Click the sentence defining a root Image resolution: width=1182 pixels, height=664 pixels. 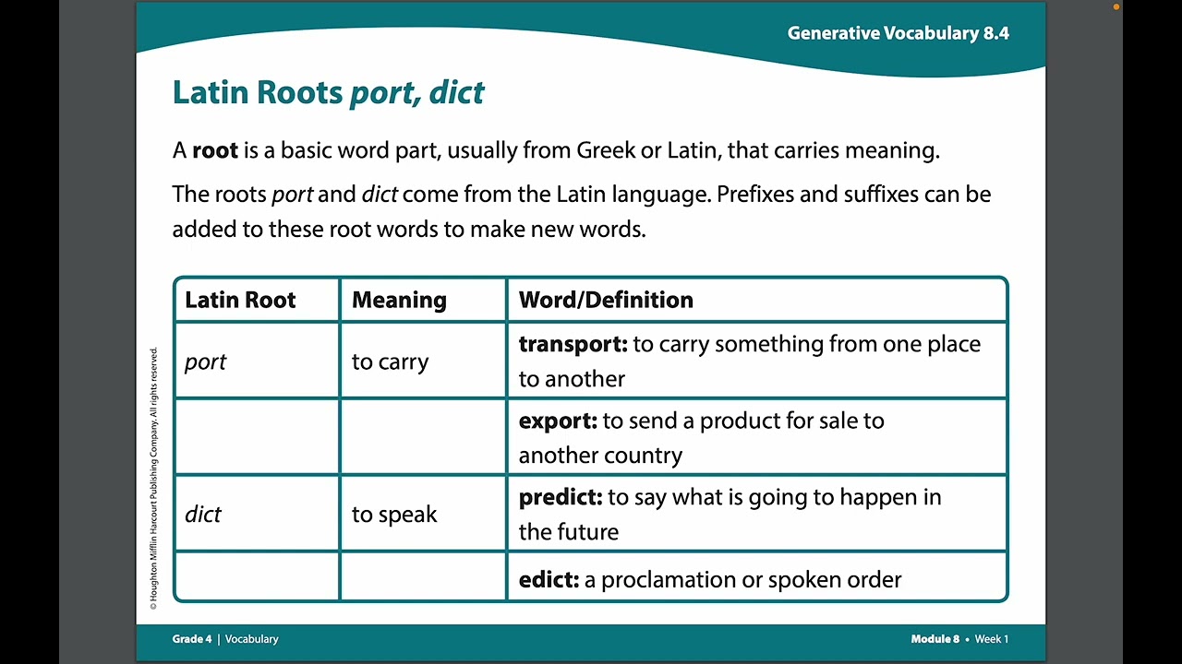point(556,150)
